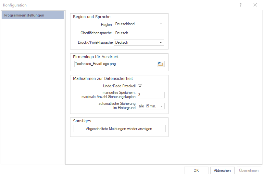Click the 'Region und Sprache' group heading
The height and width of the screenshot is (176, 263).
point(92,17)
